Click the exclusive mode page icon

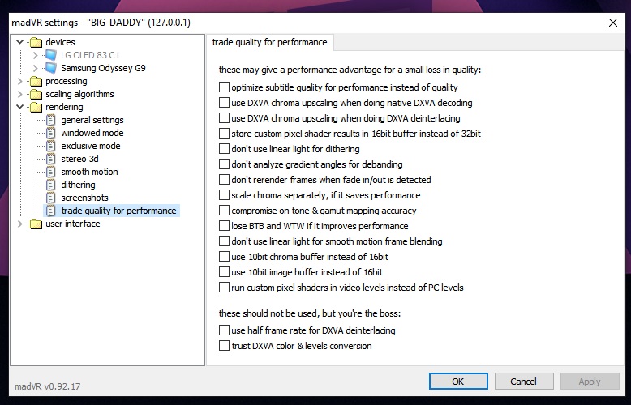point(51,146)
